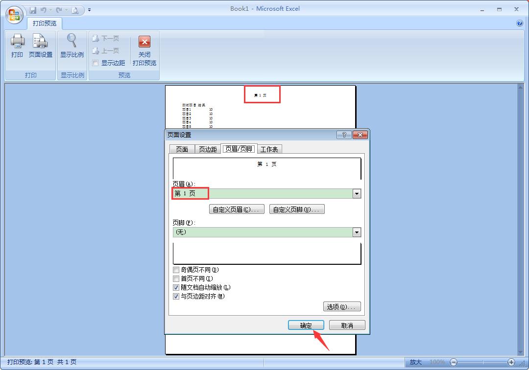Click the header preview box in dialog
The height and width of the screenshot is (370, 529).
[267, 168]
